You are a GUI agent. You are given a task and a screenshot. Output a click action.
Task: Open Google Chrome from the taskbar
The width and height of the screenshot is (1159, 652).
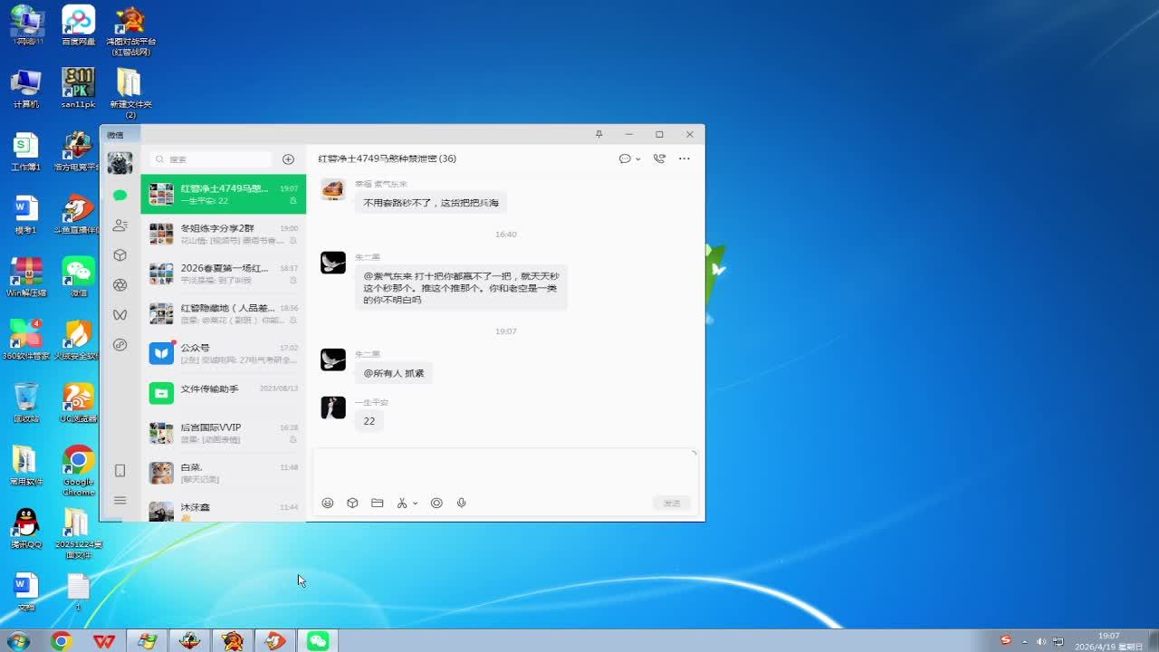pyautogui.click(x=62, y=641)
